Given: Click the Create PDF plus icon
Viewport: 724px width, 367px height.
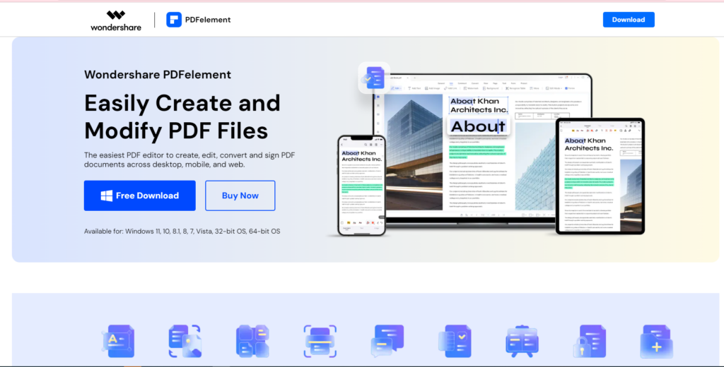Looking at the screenshot, I should [656, 342].
